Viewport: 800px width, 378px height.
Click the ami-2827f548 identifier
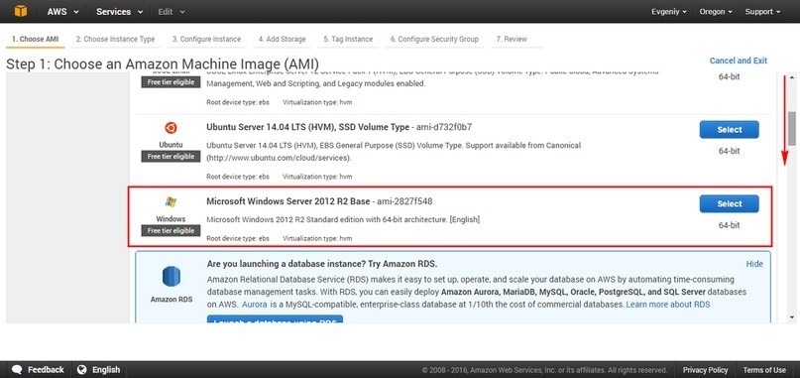click(x=404, y=201)
